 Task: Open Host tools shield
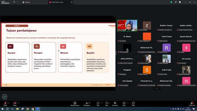tap(115, 104)
